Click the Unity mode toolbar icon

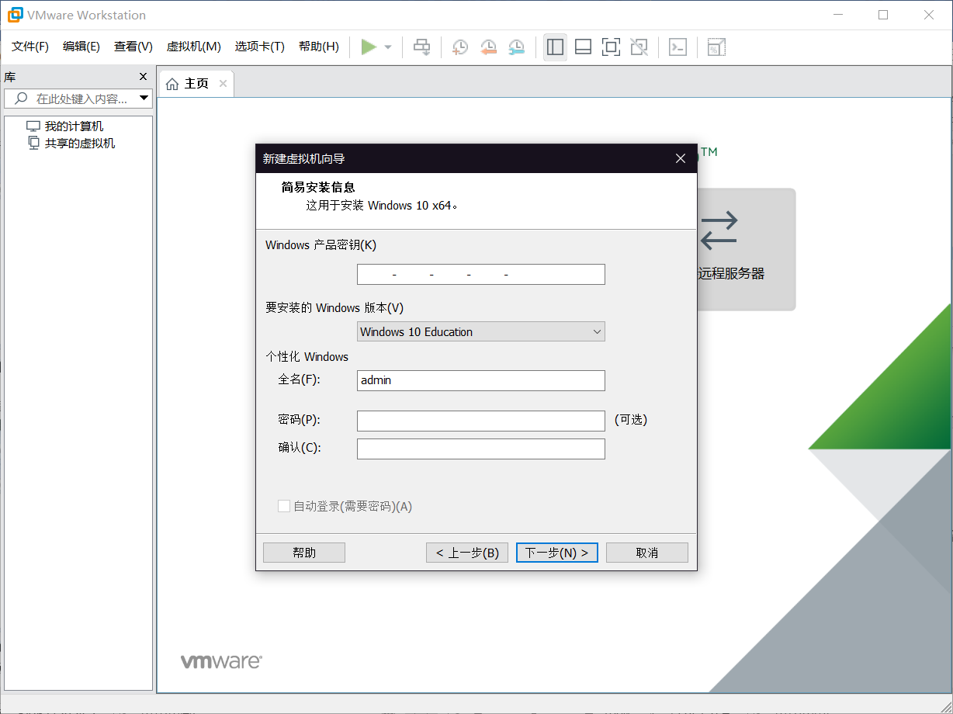point(639,47)
